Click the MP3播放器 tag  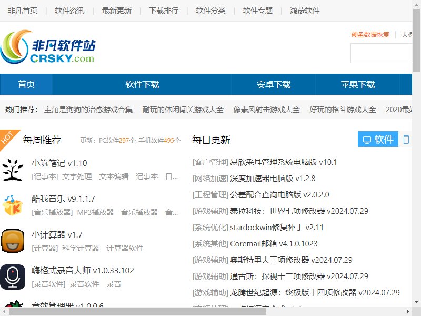pyautogui.click(x=96, y=212)
